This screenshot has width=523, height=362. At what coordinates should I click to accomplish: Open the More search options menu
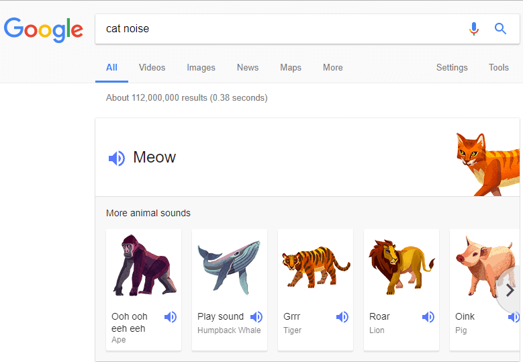[332, 67]
